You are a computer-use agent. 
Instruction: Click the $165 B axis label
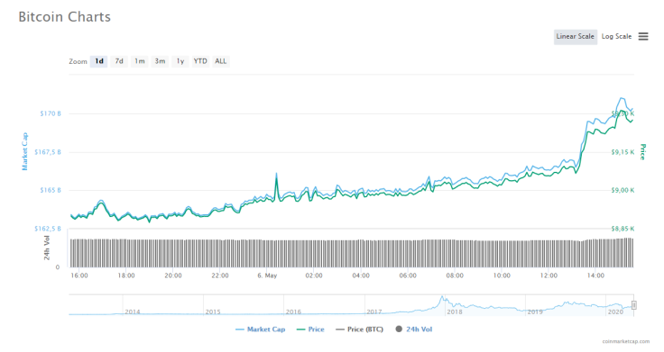tap(51, 190)
